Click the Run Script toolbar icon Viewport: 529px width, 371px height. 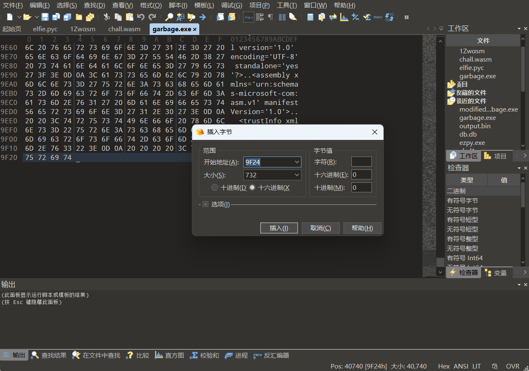click(x=220, y=17)
